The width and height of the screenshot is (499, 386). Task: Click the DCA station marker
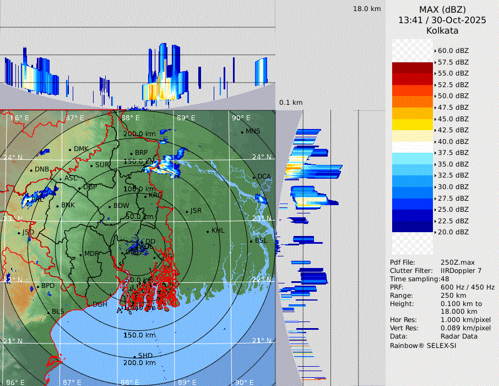pos(254,176)
